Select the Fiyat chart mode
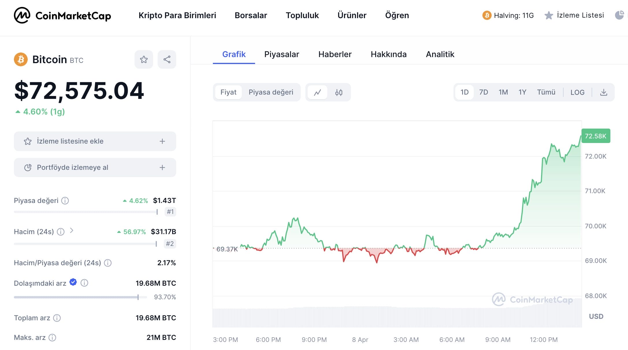Image resolution: width=628 pixels, height=350 pixels. (228, 92)
